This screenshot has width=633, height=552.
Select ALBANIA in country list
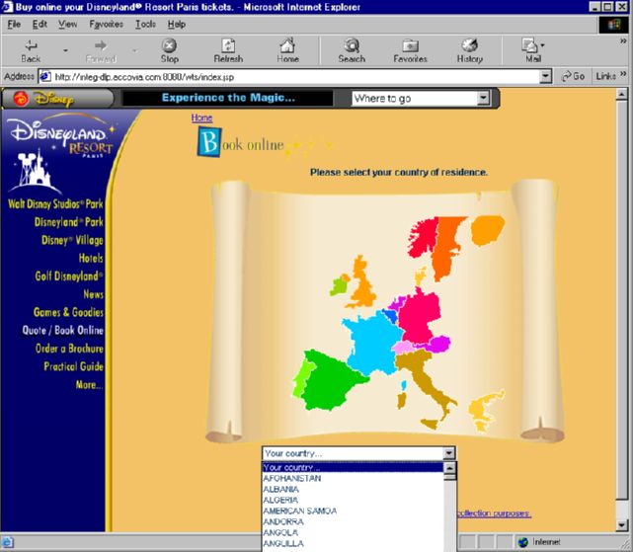click(353, 490)
